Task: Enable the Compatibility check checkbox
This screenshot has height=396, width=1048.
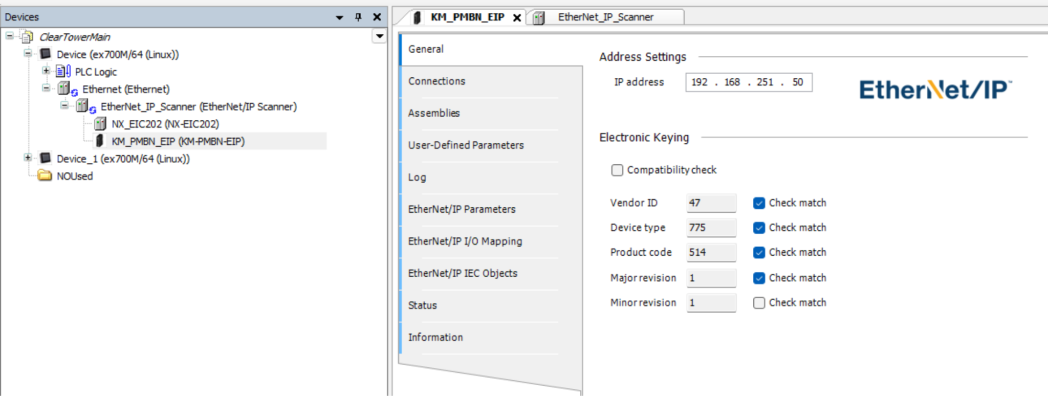Action: [617, 170]
